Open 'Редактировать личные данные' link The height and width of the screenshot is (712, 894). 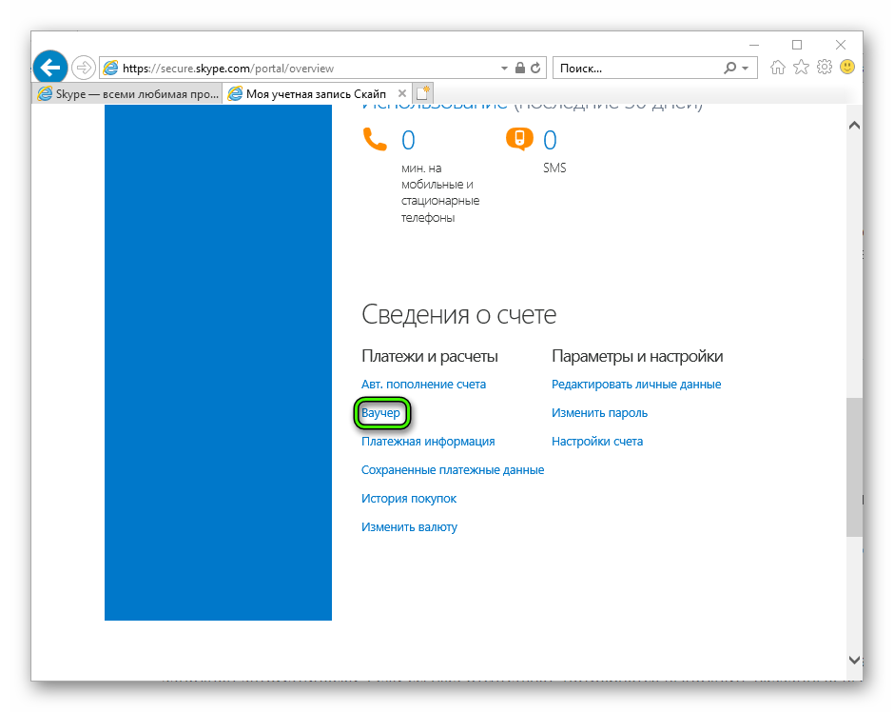[636, 385]
